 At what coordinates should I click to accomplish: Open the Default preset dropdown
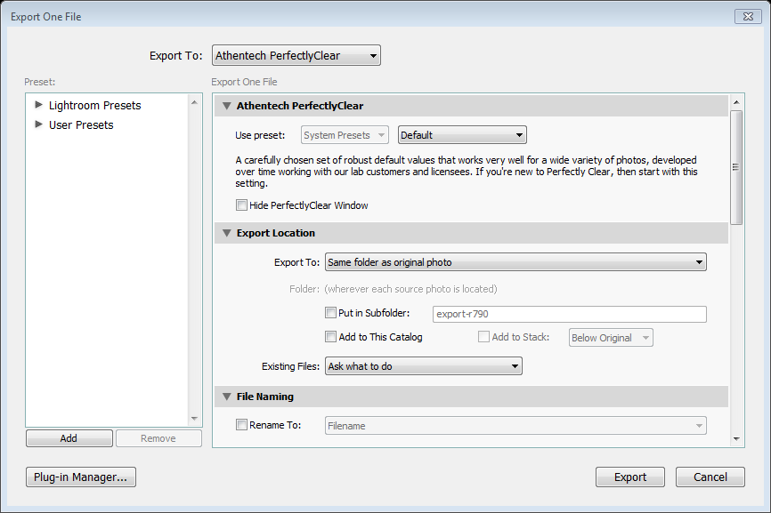tap(462, 135)
